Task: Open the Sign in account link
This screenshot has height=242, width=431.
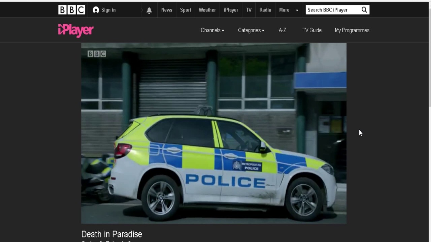Action: [104, 10]
